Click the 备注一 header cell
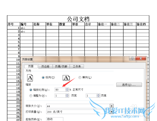 point(104,24)
